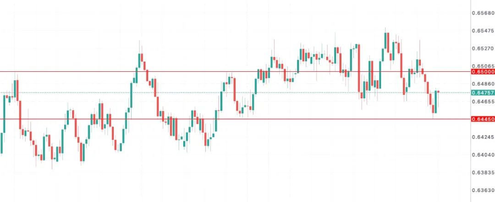The height and width of the screenshot is (202, 495).
Task: Click the 0.63630 price axis label
Action: [x=483, y=191]
